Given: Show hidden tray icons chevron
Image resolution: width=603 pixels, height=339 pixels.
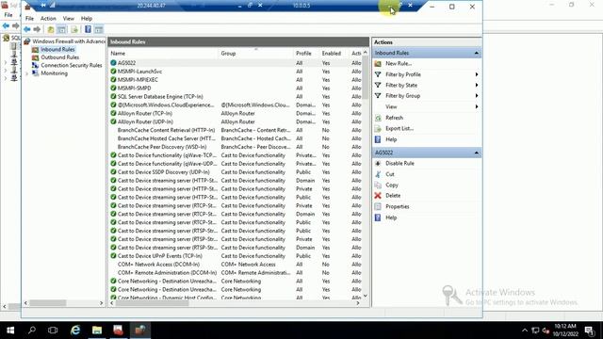Looking at the screenshot, I should tap(525, 331).
